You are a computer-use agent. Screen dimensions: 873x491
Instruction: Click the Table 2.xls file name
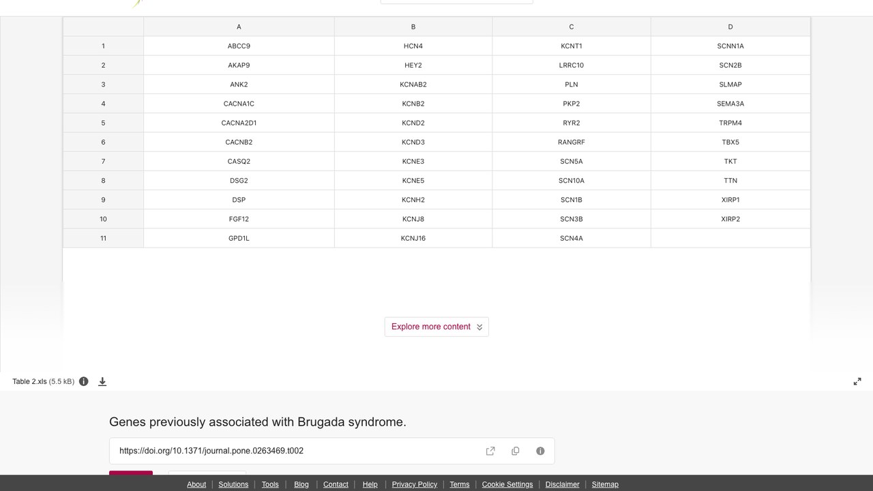click(30, 381)
